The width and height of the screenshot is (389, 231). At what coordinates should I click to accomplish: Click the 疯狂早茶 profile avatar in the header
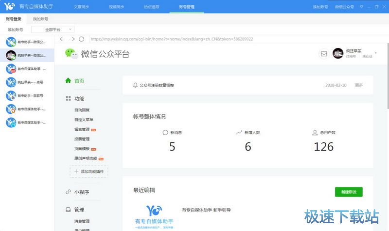[338, 53]
